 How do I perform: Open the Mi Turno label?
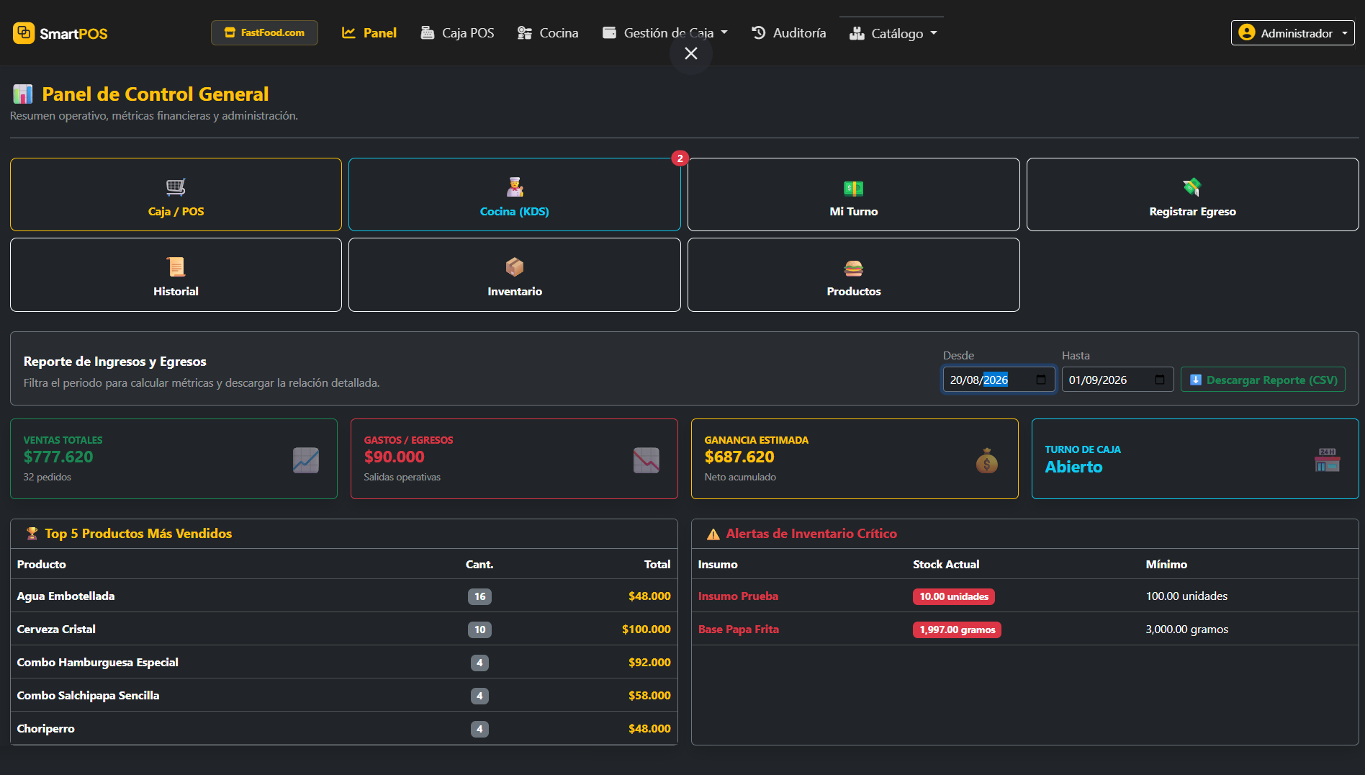854,211
